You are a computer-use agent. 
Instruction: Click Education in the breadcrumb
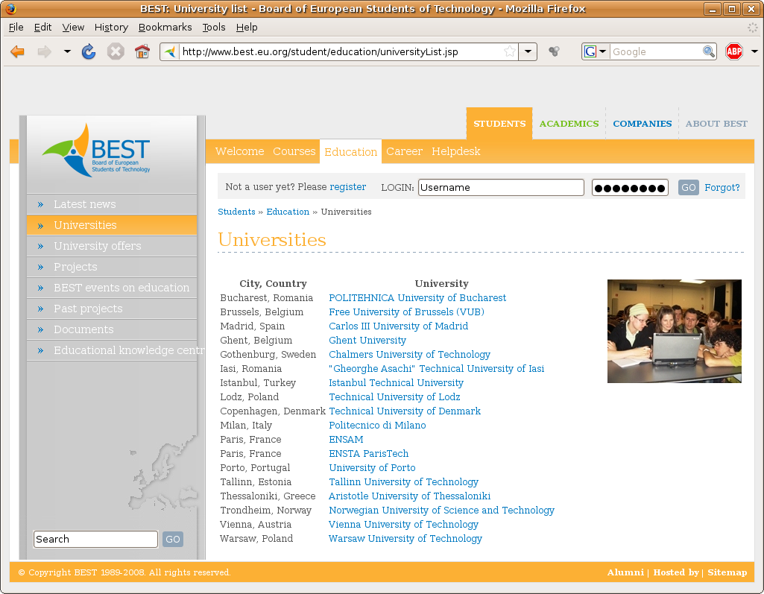click(288, 212)
